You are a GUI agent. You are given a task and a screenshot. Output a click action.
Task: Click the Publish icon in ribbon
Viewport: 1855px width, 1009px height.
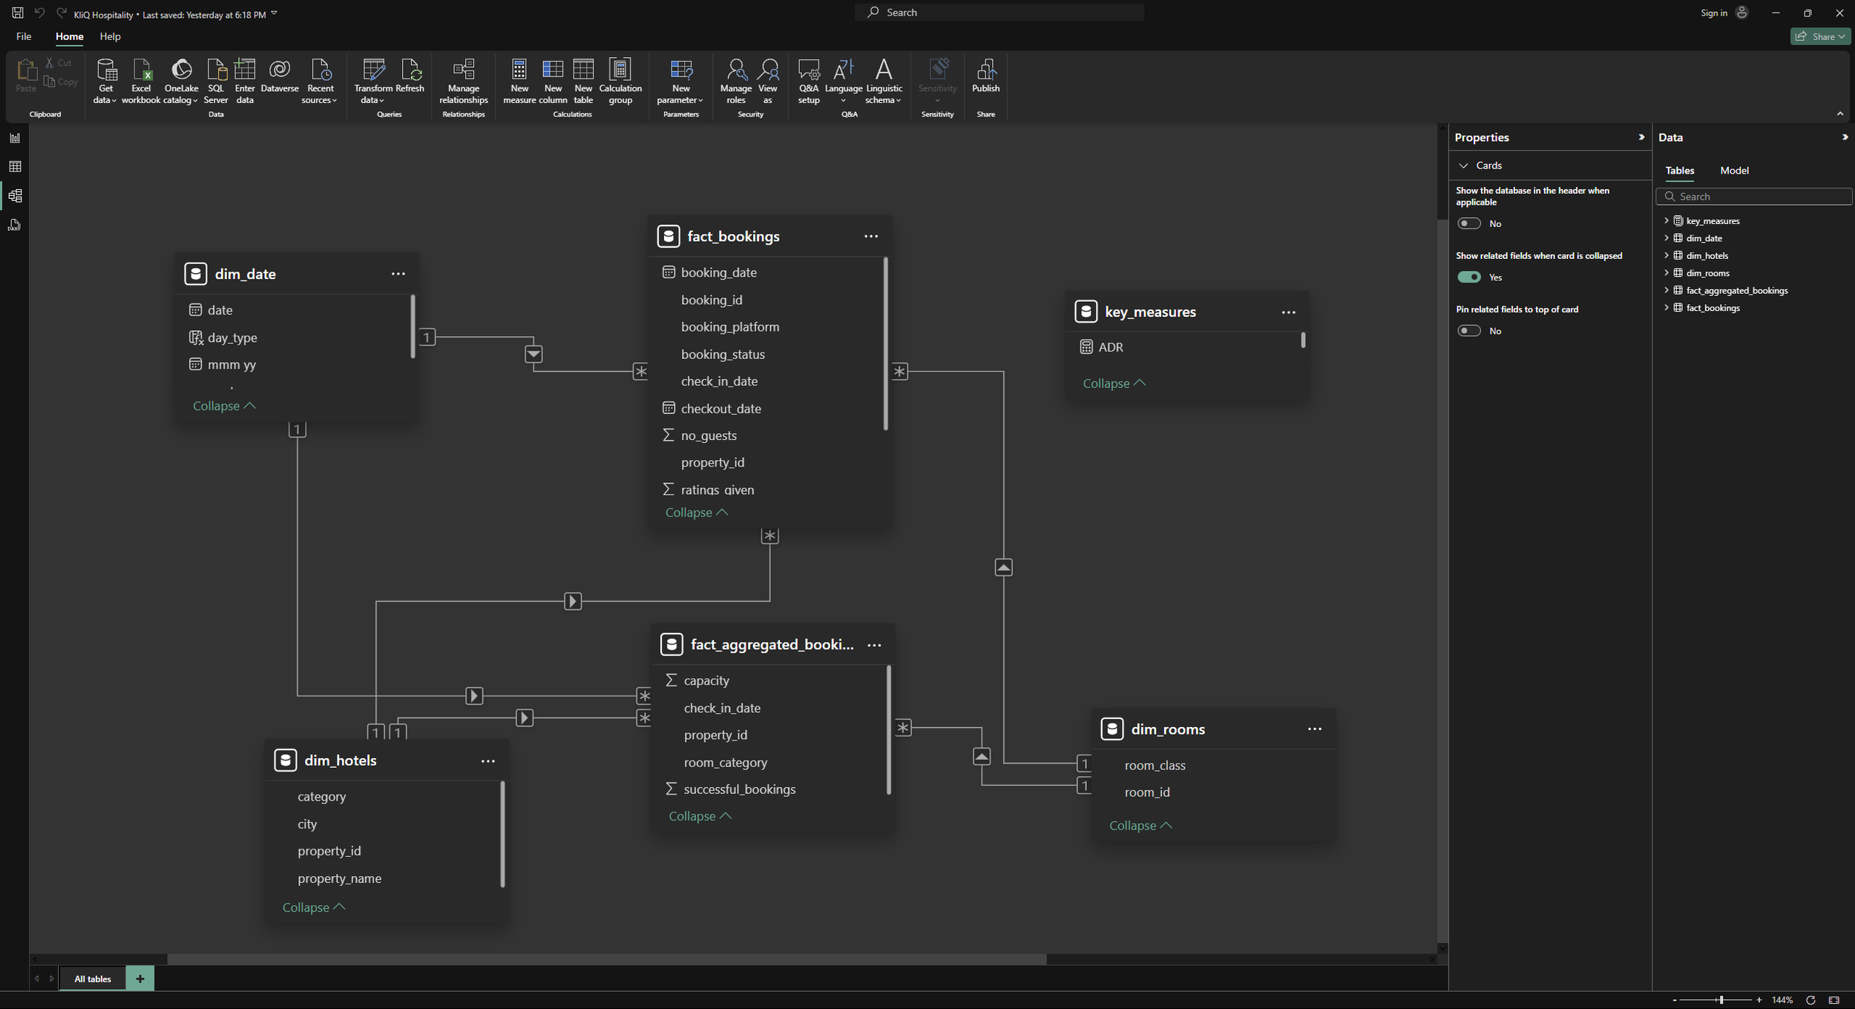point(985,76)
